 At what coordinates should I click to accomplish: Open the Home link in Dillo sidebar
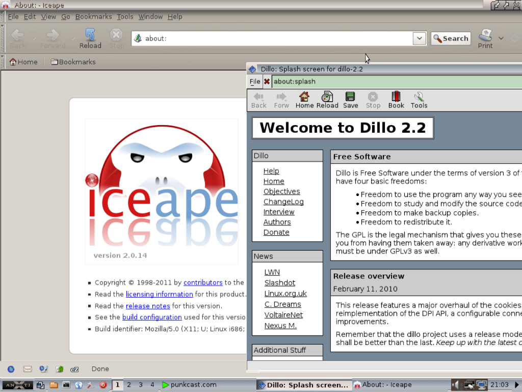coord(274,181)
